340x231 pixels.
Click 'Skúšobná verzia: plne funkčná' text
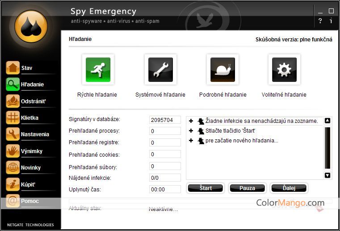[294, 40]
